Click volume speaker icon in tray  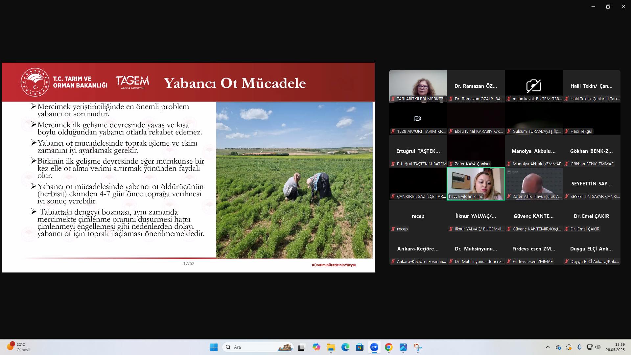click(598, 347)
